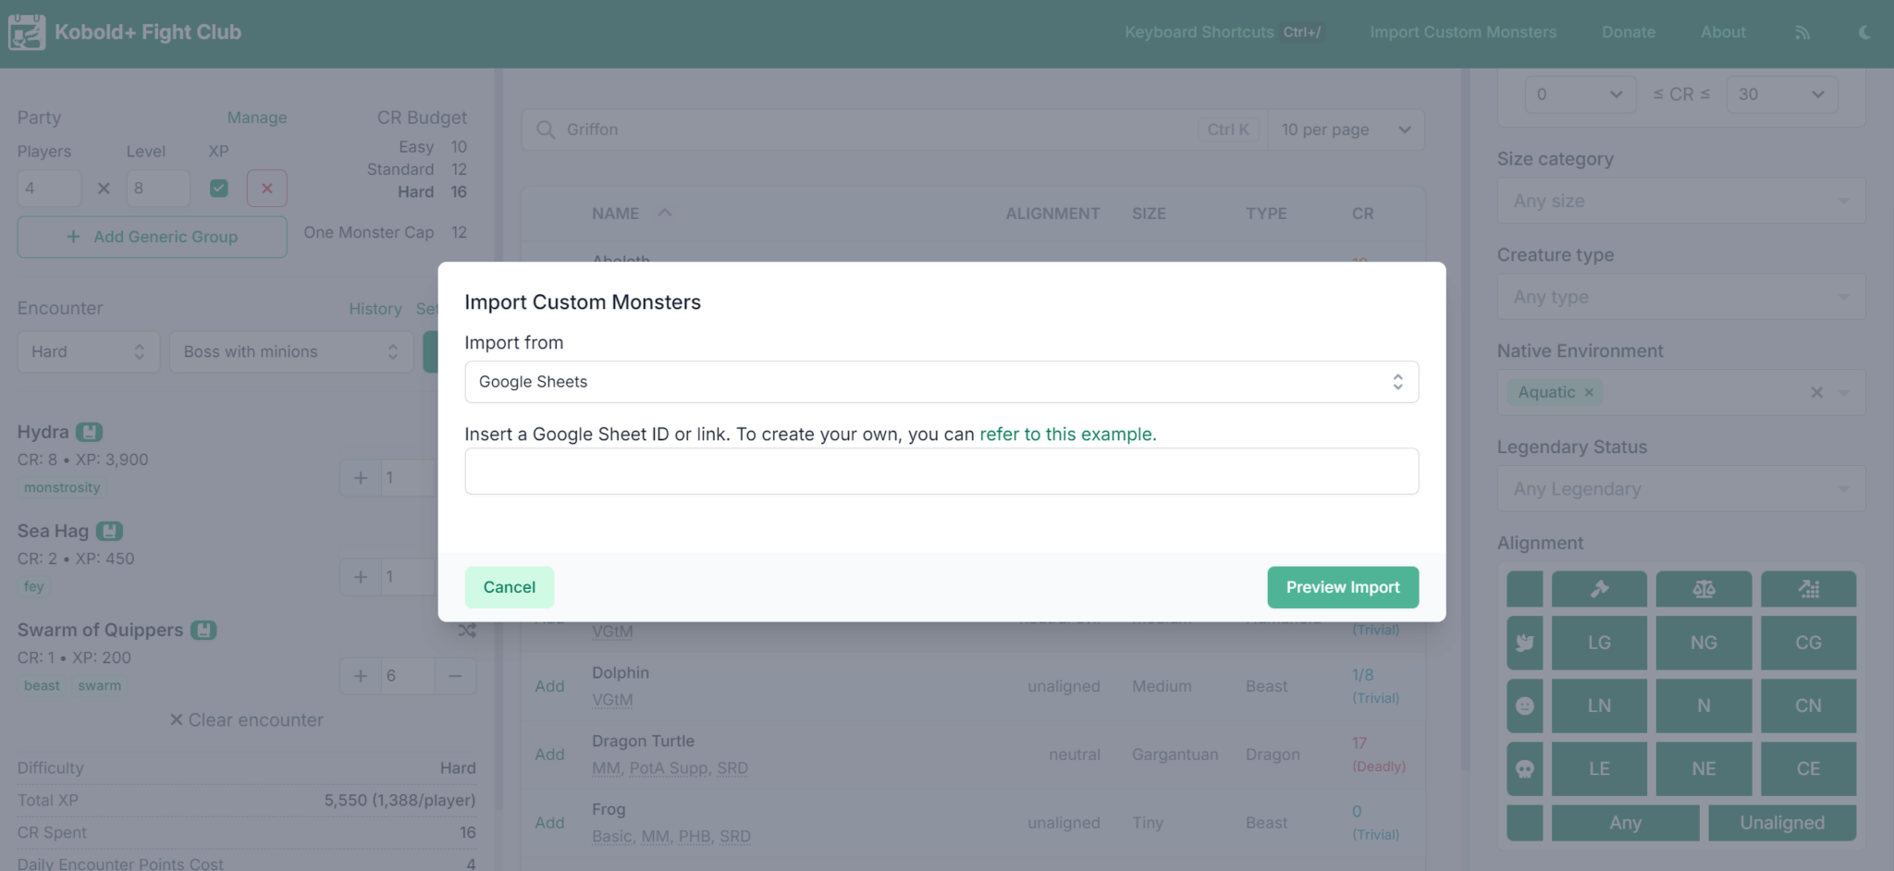Click the chaotic alignment column icon

coord(1808,589)
